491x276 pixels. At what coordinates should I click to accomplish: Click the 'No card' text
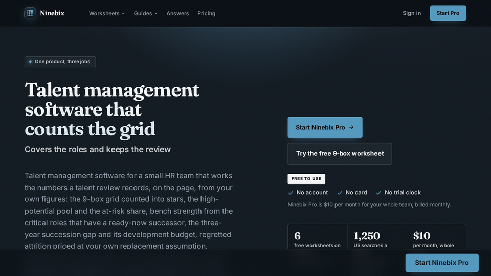click(356, 193)
